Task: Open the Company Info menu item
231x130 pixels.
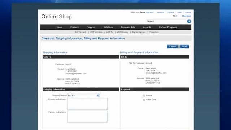Action: 128,27
